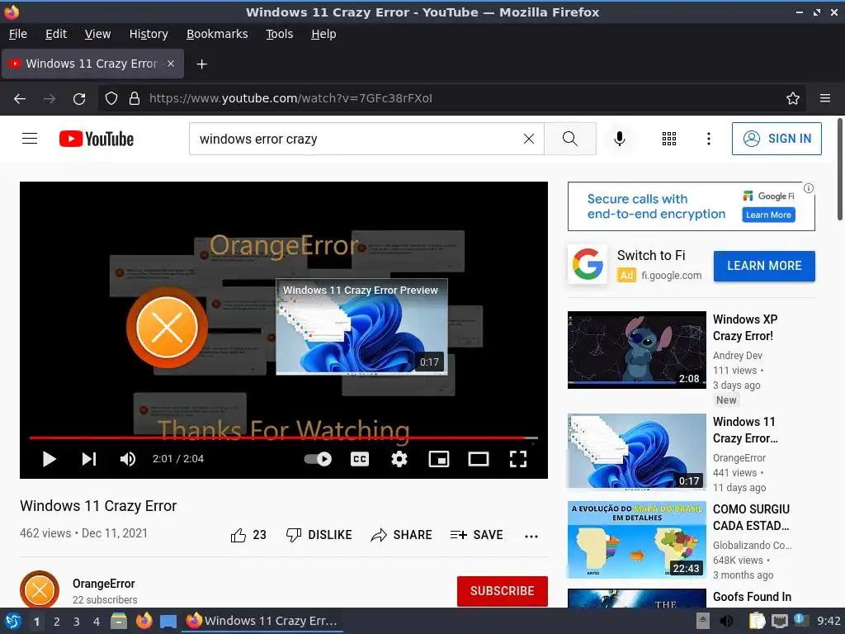Open the volume tray icon

(726, 621)
